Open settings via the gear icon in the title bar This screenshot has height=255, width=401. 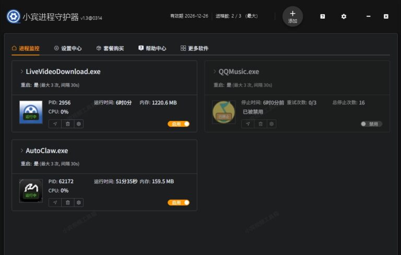344,17
